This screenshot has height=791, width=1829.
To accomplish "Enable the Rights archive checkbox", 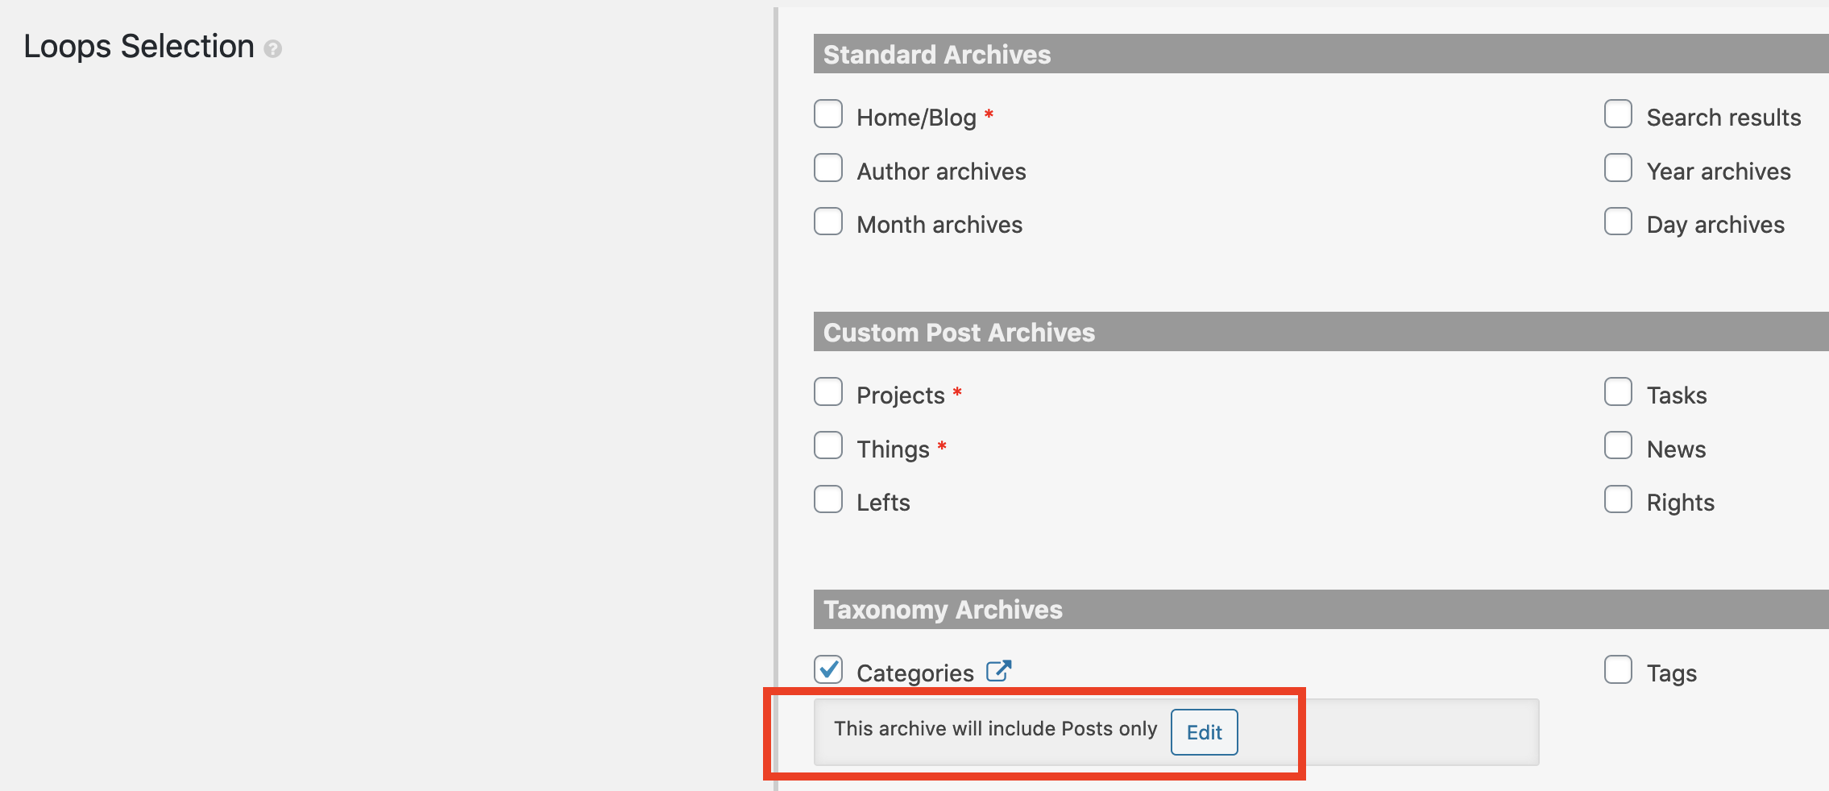I will tap(1618, 499).
